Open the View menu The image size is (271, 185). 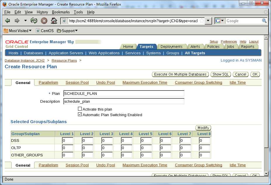(29, 12)
